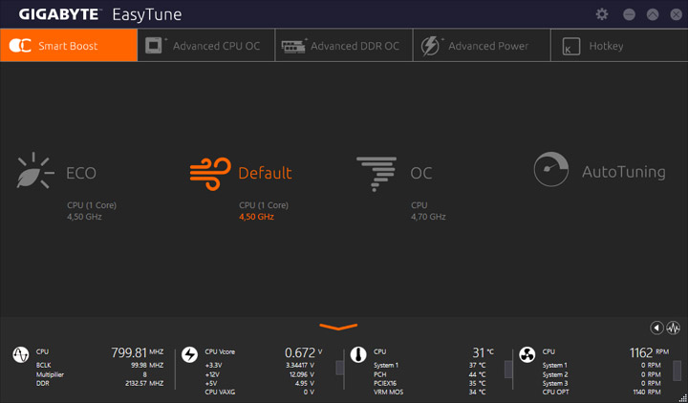Click the OC 4,70 GHz frequency text
The width and height of the screenshot is (688, 403).
pos(428,217)
